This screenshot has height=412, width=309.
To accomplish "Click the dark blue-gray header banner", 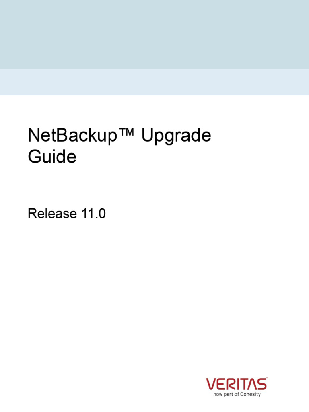I will click(154, 34).
